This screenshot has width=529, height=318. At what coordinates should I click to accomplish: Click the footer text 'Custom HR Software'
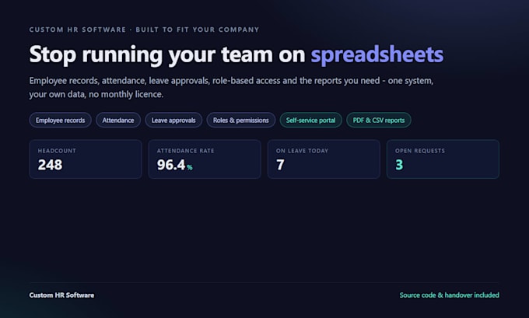pos(61,295)
